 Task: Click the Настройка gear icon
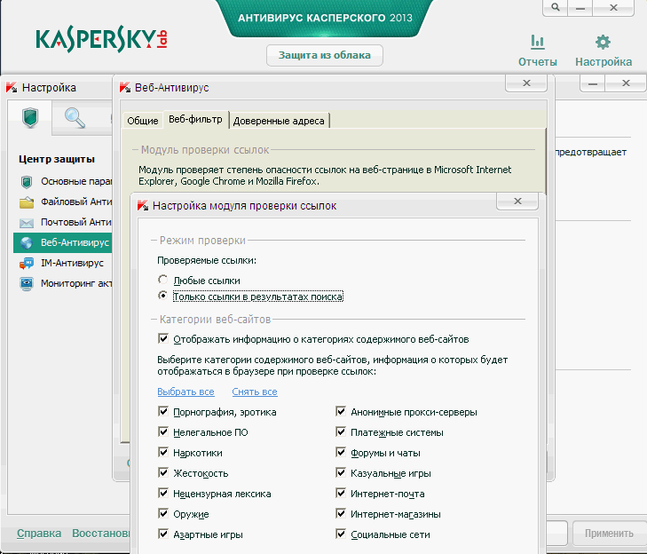[603, 42]
